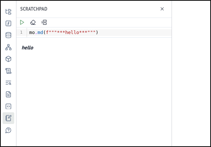Insert scratchpad code into notebook cell
Image resolution: width=211 pixels, height=147 pixels.
pos(44,22)
